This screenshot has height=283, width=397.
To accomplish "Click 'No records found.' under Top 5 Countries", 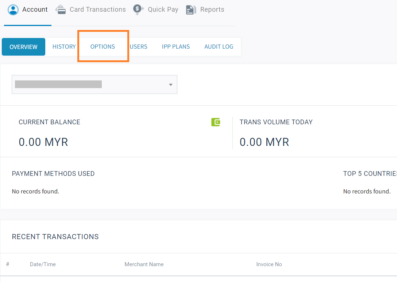I will (367, 191).
